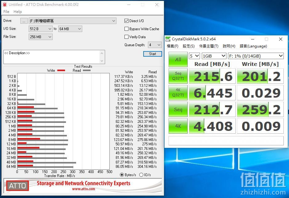Open the 佈景主題(T) menu in CrystalDiskMark

coord(209,46)
